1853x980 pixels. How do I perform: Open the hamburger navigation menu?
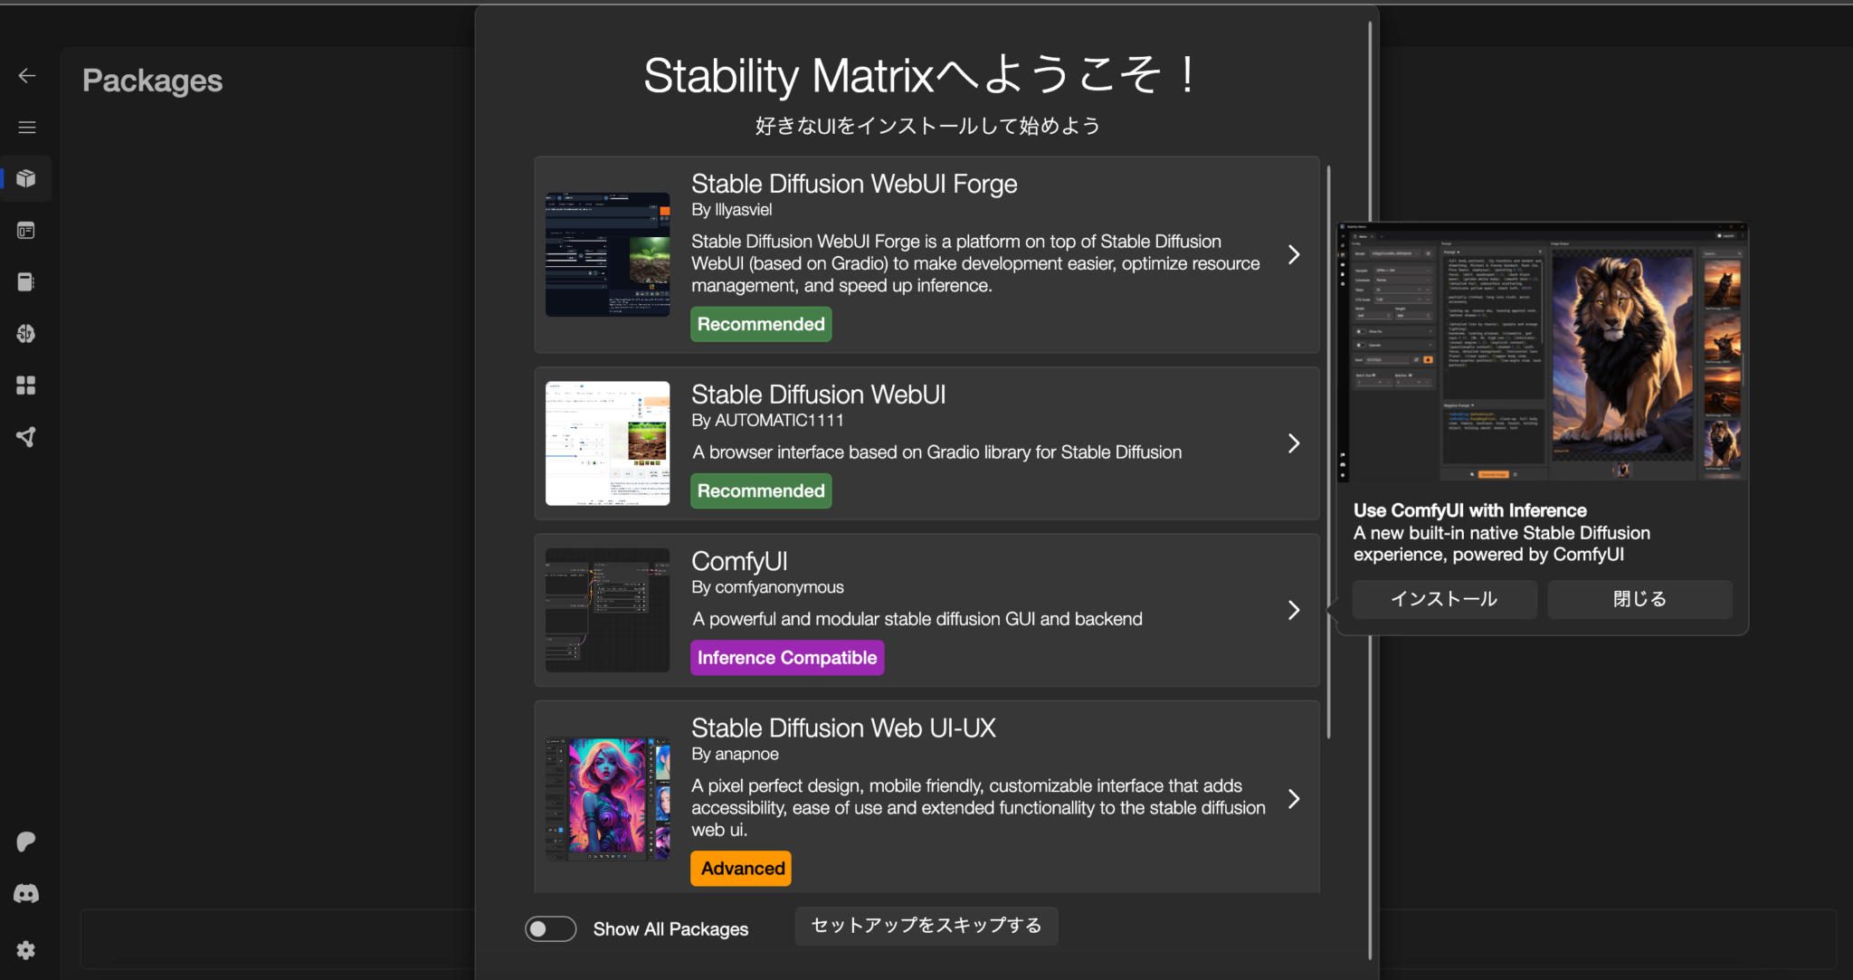coord(26,127)
